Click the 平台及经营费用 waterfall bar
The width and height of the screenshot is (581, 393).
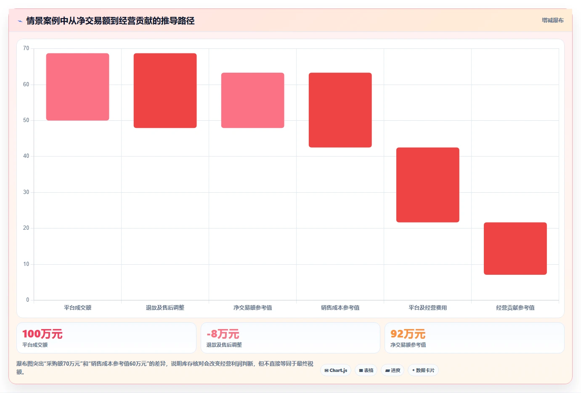pos(428,185)
